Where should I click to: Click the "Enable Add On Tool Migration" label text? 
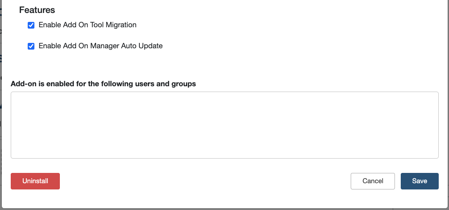coord(88,25)
